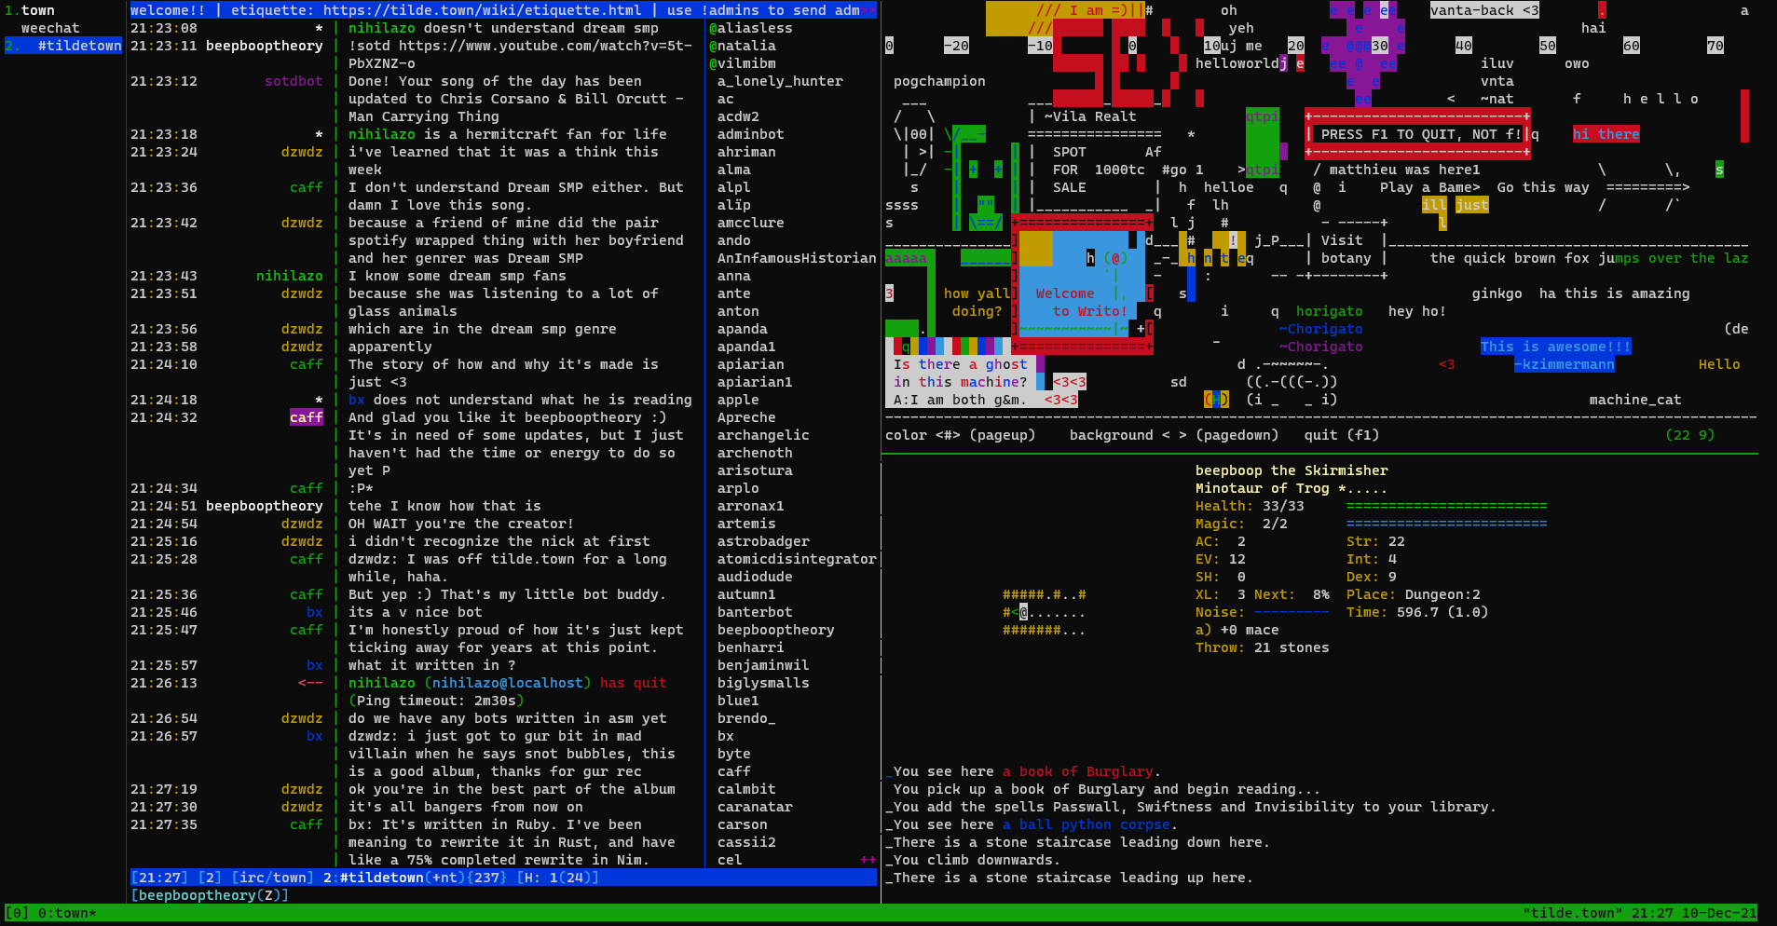Screen dimensions: 1777x926
Task: Click the color <#> (pageup) control
Action: [x=960, y=435]
